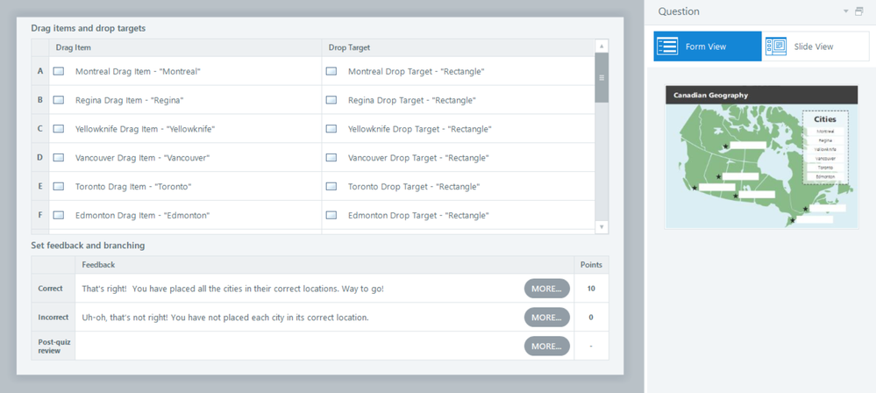This screenshot has height=393, width=876.
Task: Switch to Slide View
Action: [x=815, y=46]
